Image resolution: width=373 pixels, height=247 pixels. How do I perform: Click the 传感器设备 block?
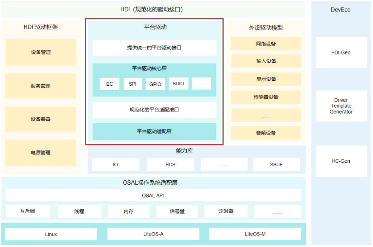click(x=266, y=97)
